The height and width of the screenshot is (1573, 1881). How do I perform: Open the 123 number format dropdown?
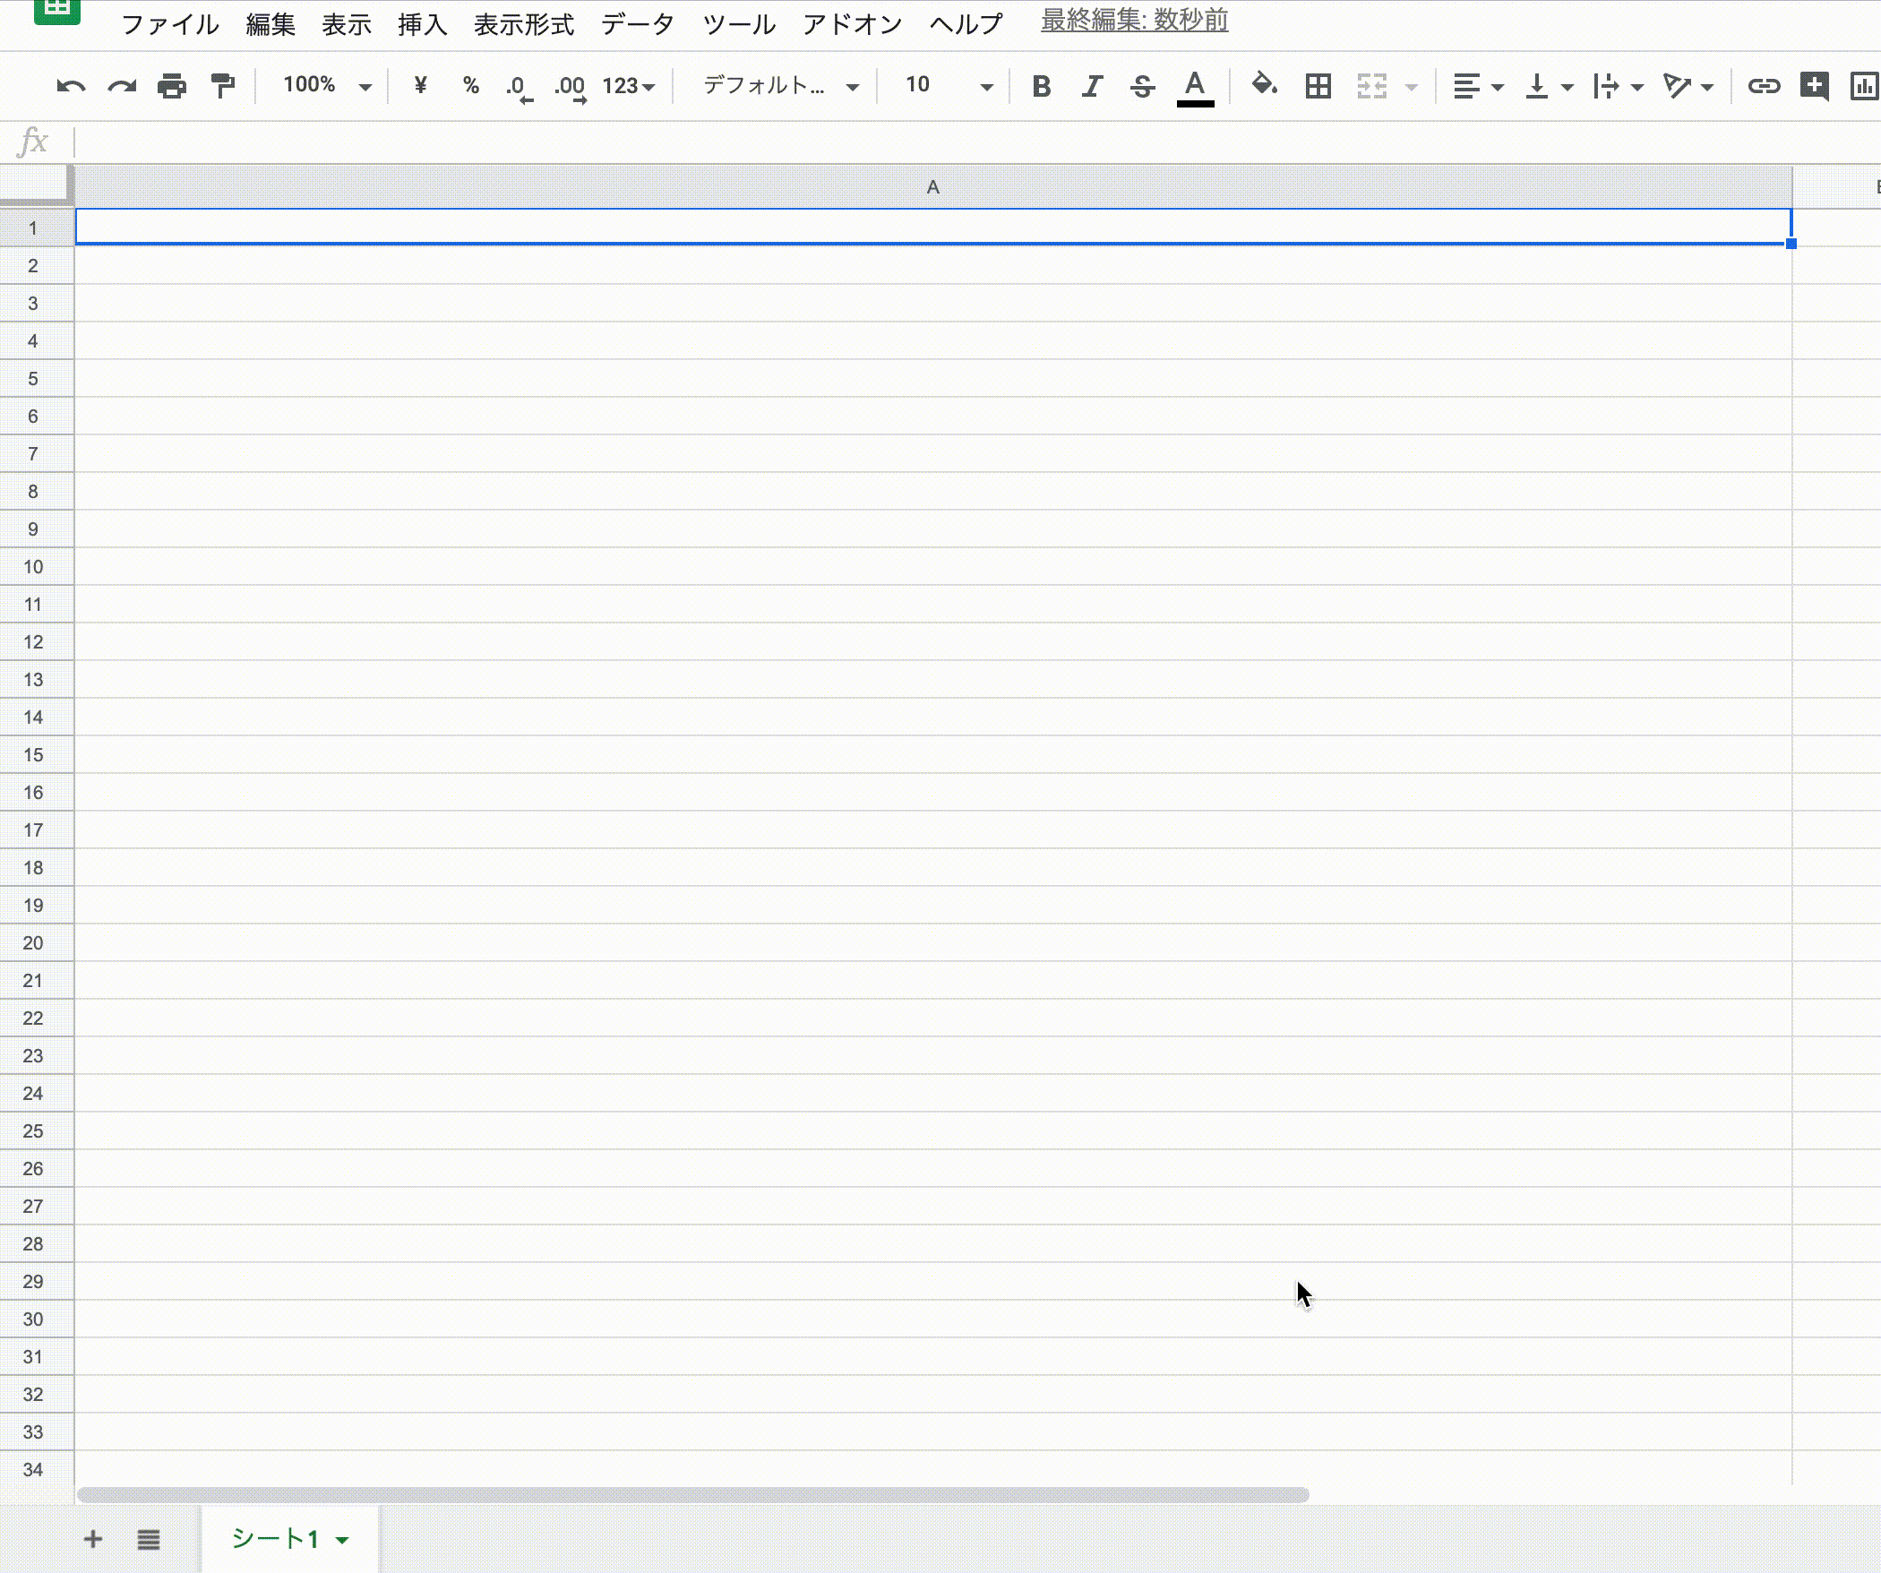[626, 86]
